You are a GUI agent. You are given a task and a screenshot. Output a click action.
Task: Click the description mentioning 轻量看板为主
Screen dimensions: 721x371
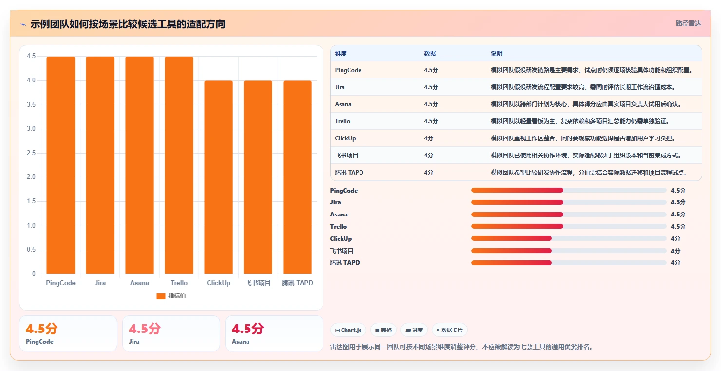point(582,121)
